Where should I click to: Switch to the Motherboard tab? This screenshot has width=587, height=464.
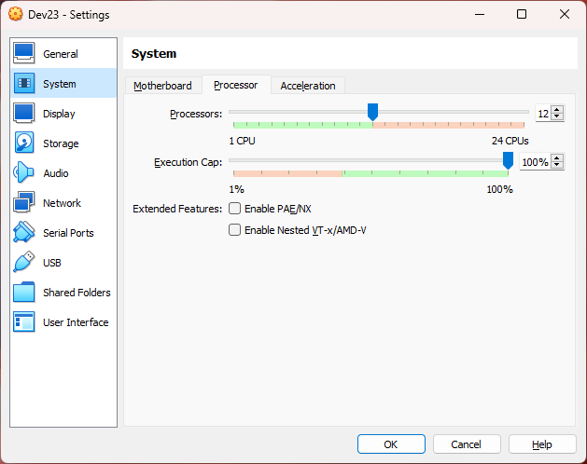(x=162, y=86)
